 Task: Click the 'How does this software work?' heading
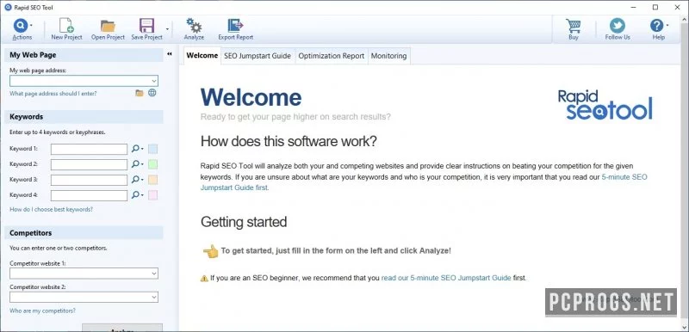point(289,141)
